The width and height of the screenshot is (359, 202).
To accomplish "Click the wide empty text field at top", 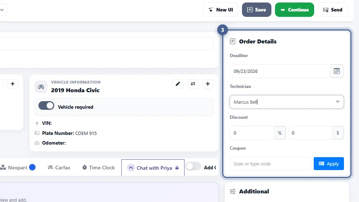I will tap(107, 44).
